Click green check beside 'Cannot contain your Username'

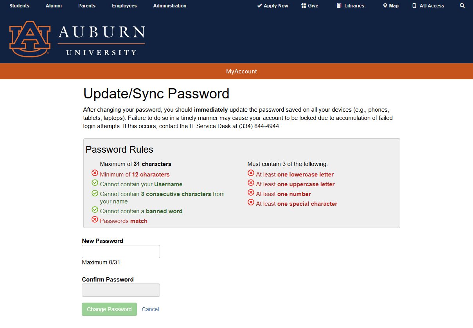[95, 183]
